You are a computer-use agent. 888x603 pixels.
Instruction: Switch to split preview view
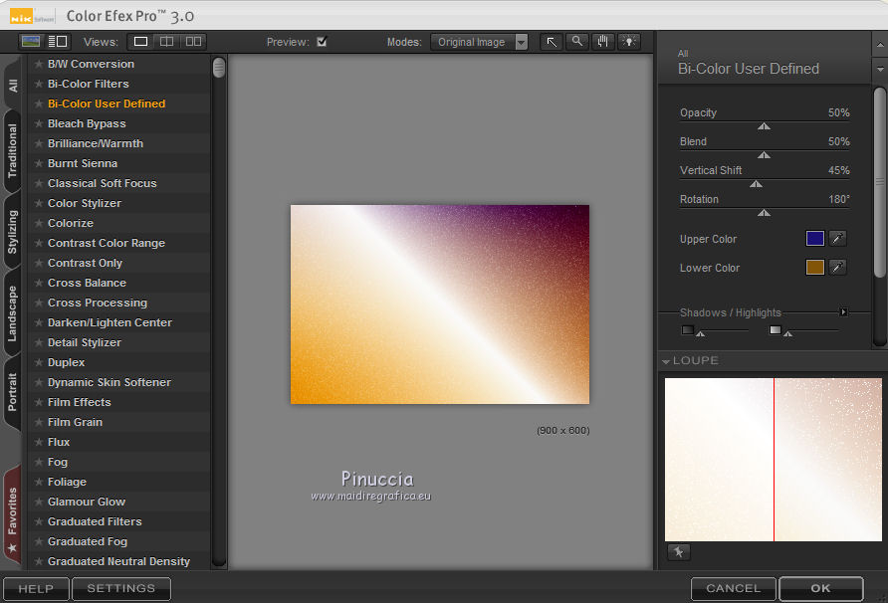167,42
